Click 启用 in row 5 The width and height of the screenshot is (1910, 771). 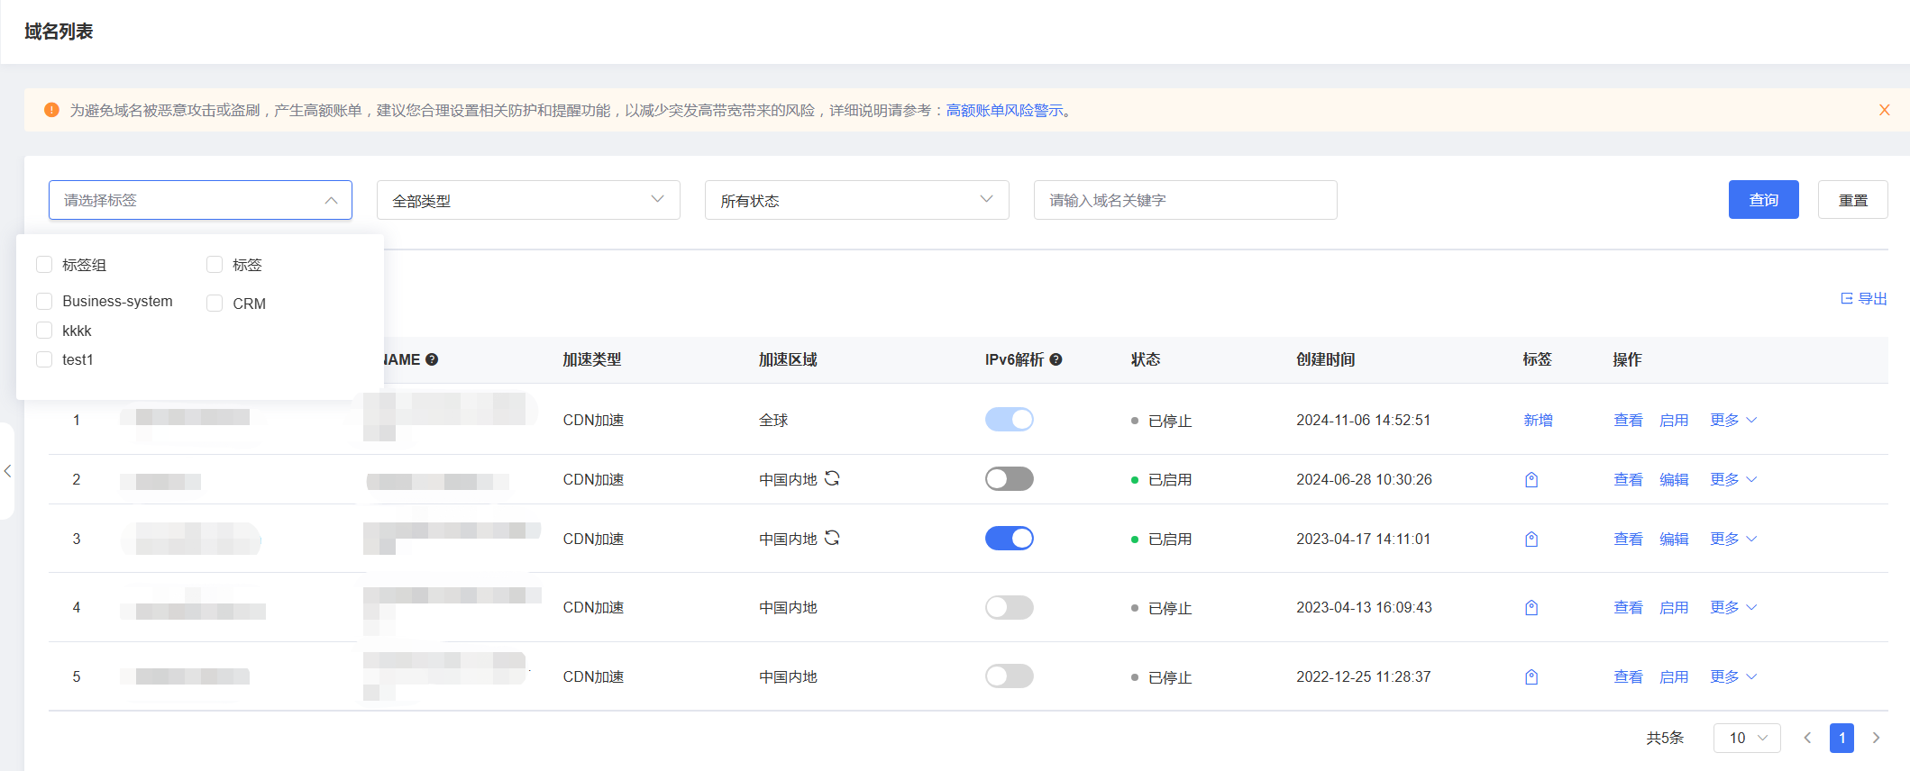click(x=1674, y=676)
